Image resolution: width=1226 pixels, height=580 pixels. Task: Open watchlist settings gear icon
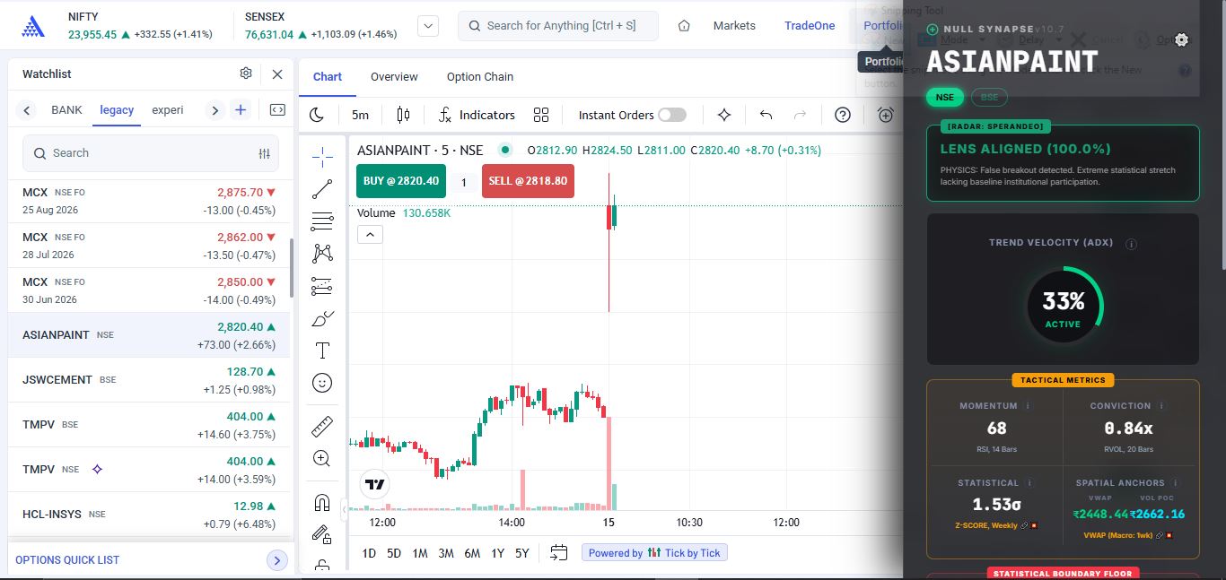[246, 74]
